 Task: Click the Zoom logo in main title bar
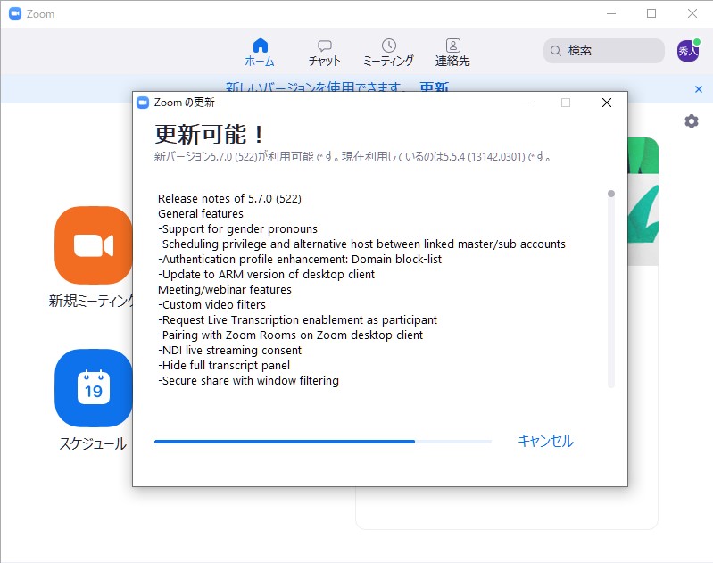(x=15, y=14)
